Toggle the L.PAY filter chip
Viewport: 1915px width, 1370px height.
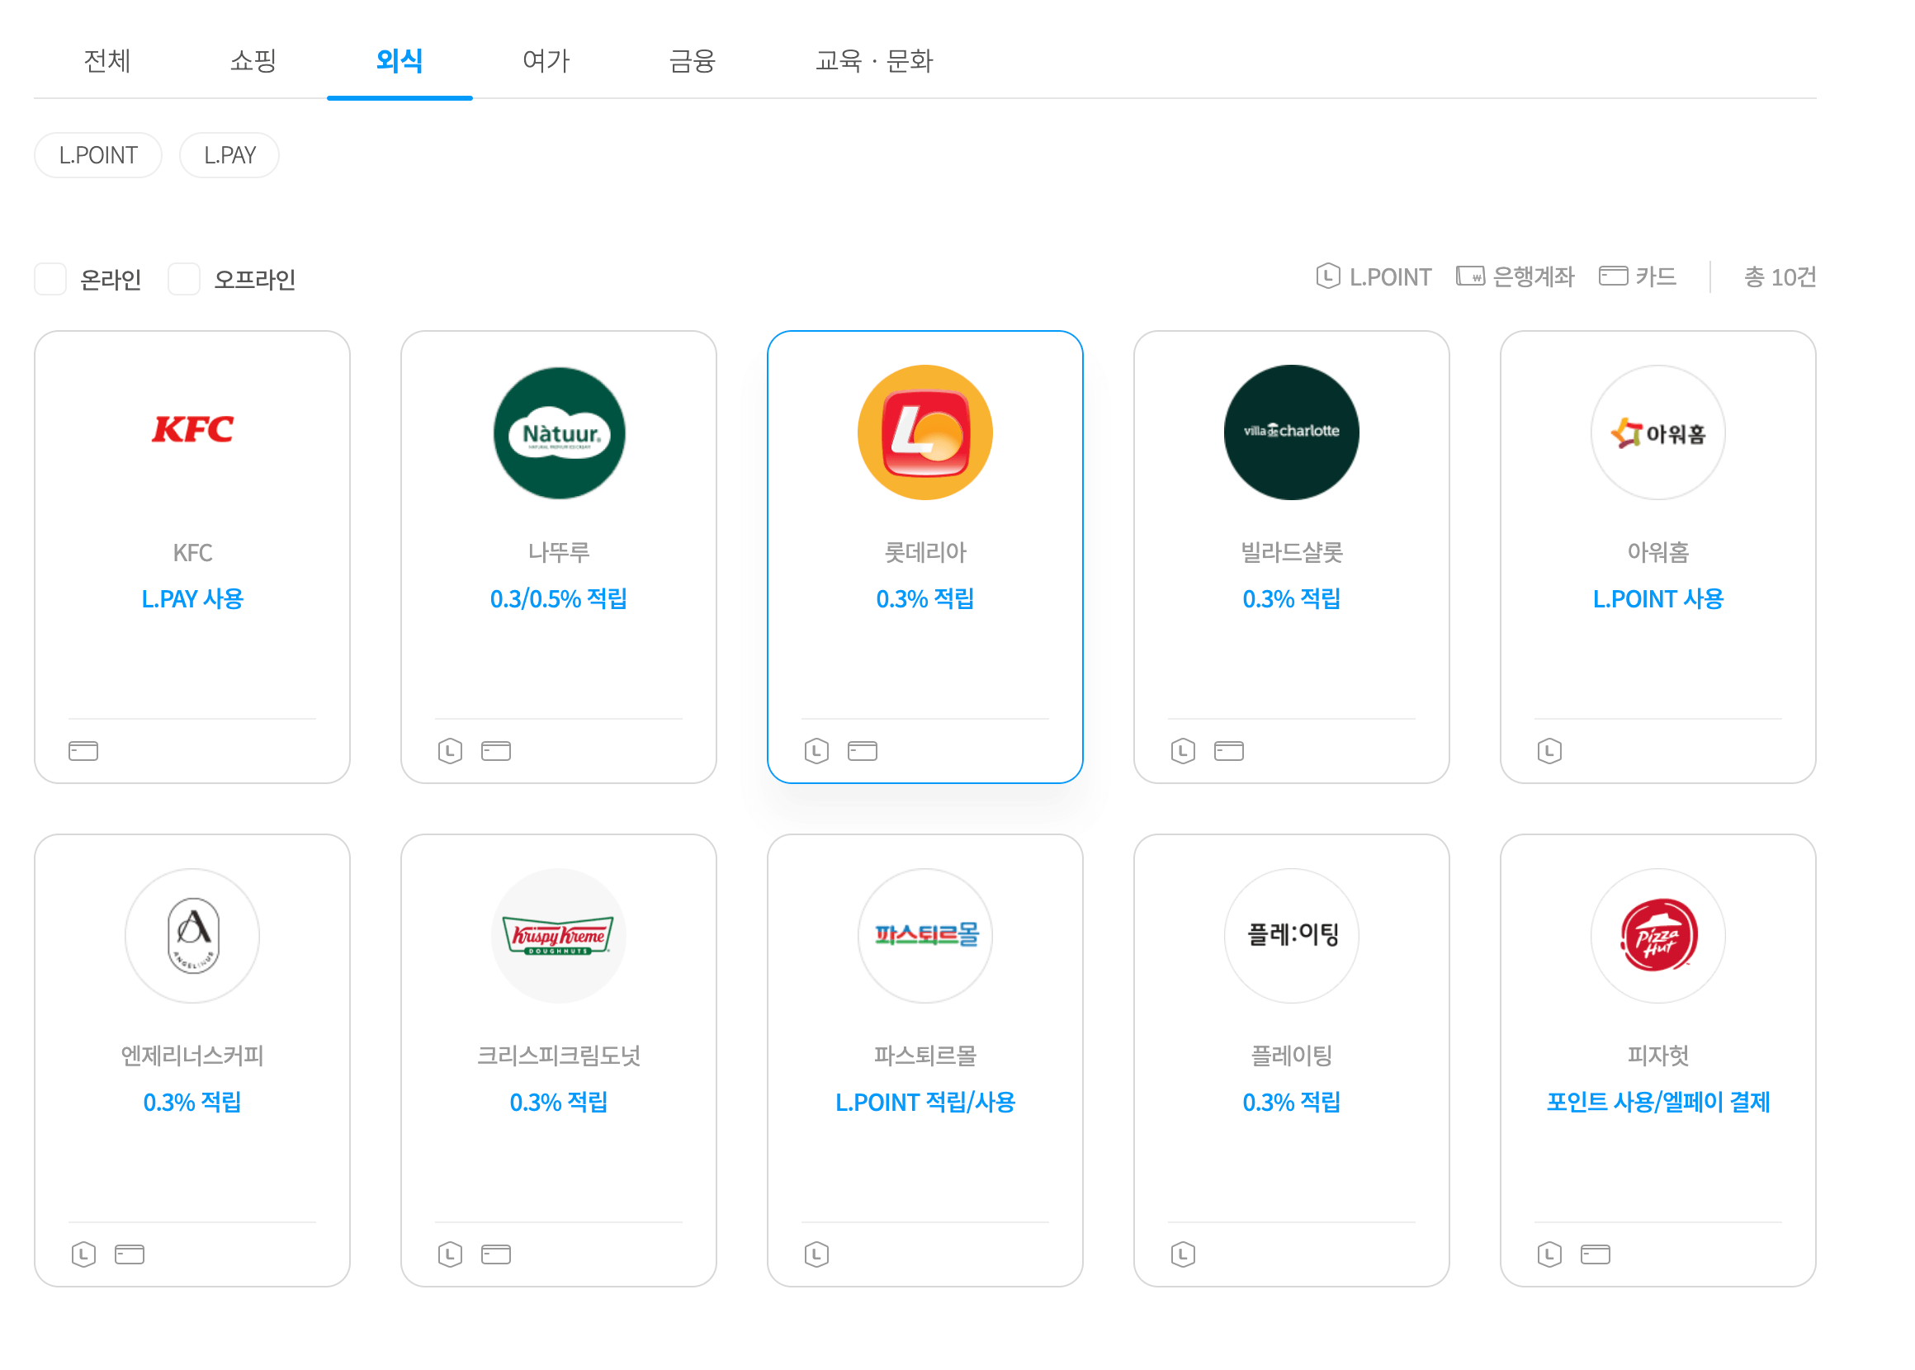pos(229,154)
